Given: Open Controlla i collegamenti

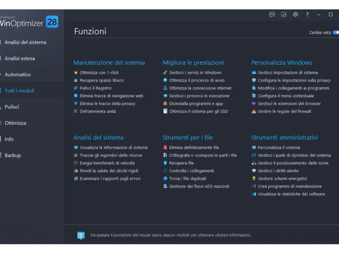Looking at the screenshot, I should (192, 171).
